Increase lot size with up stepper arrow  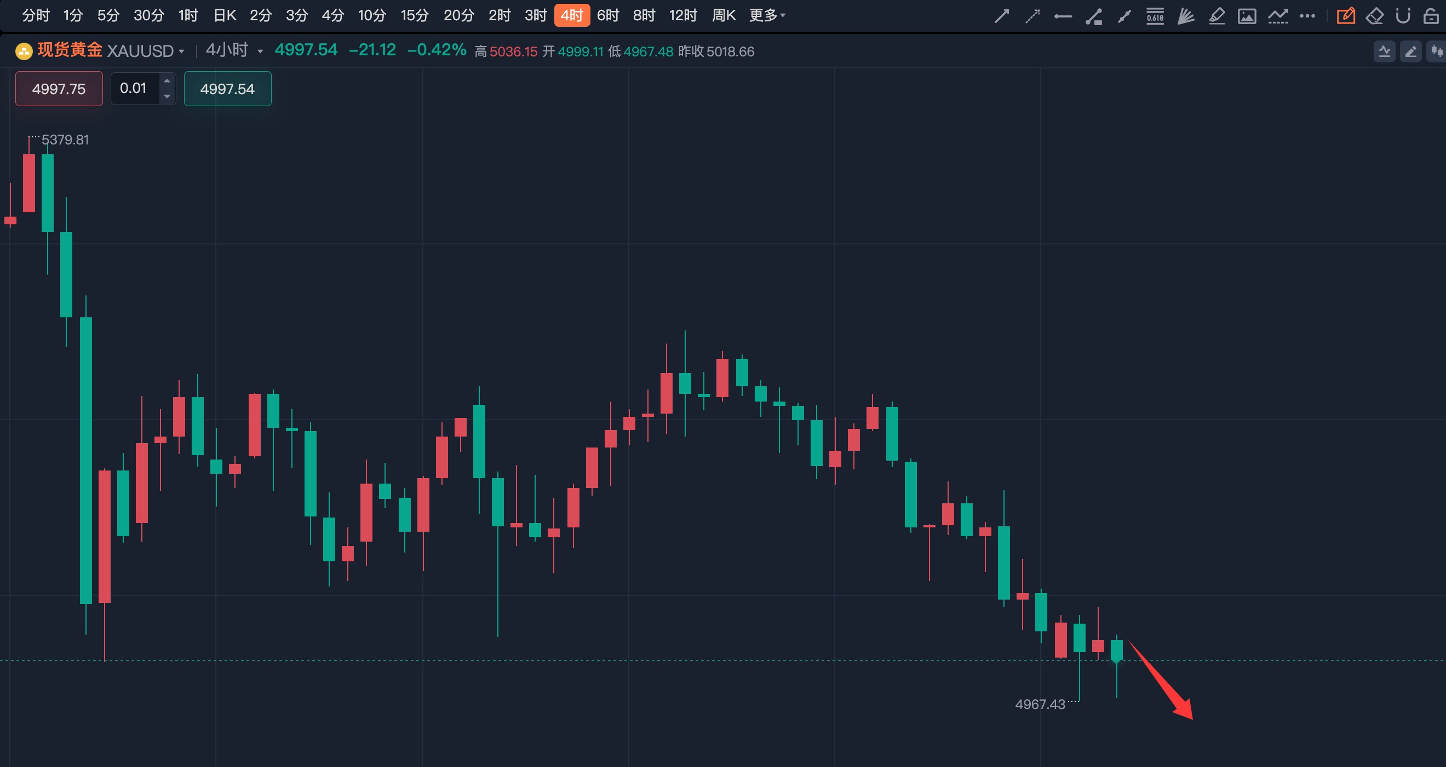[x=167, y=82]
